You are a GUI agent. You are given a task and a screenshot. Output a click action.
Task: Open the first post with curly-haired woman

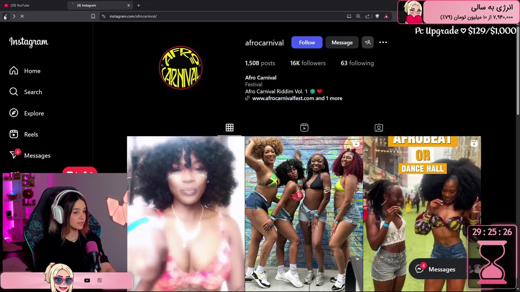point(186,214)
